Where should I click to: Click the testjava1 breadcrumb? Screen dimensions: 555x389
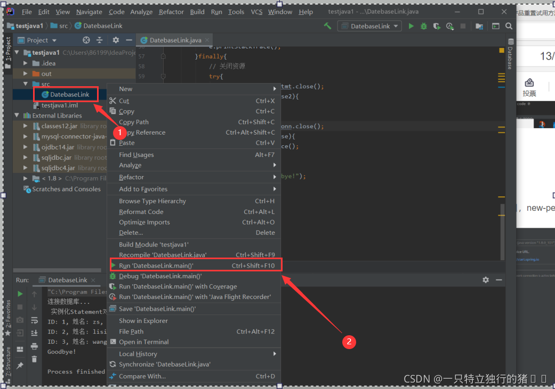point(25,26)
